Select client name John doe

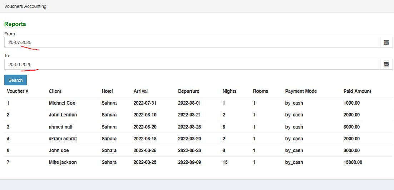point(59,150)
